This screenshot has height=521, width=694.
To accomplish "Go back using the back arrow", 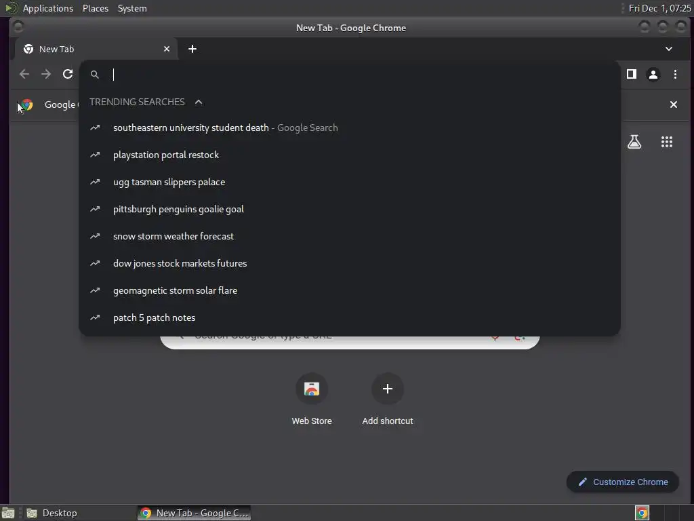I will tap(24, 74).
